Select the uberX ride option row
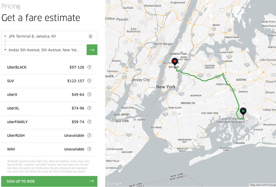Screen dimensions: 276x187 [41, 94]
